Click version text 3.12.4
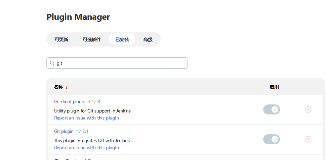 (94, 101)
